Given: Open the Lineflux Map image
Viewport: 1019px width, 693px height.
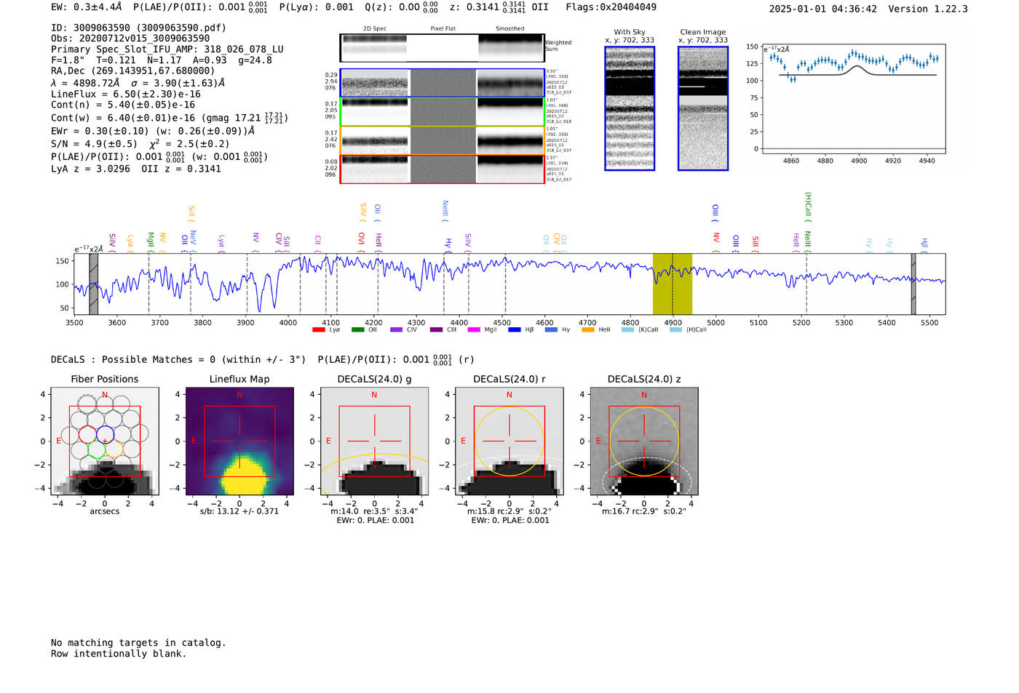Looking at the screenshot, I should coord(239,441).
